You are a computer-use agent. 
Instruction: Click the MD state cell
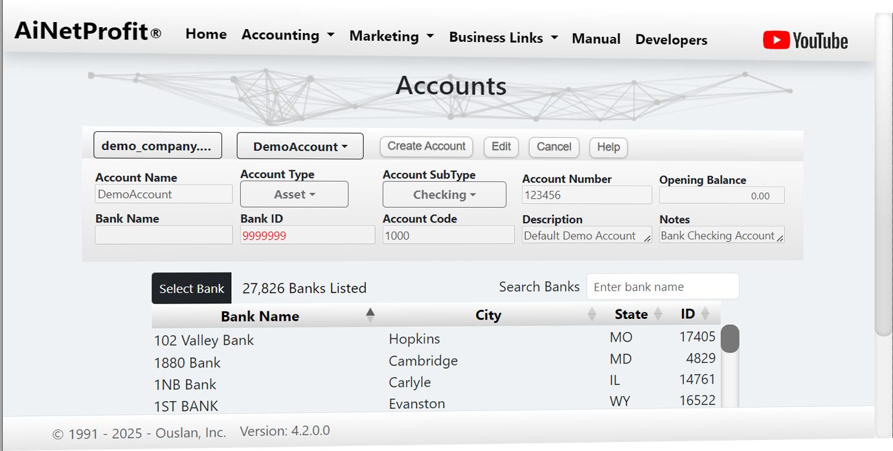[620, 359]
